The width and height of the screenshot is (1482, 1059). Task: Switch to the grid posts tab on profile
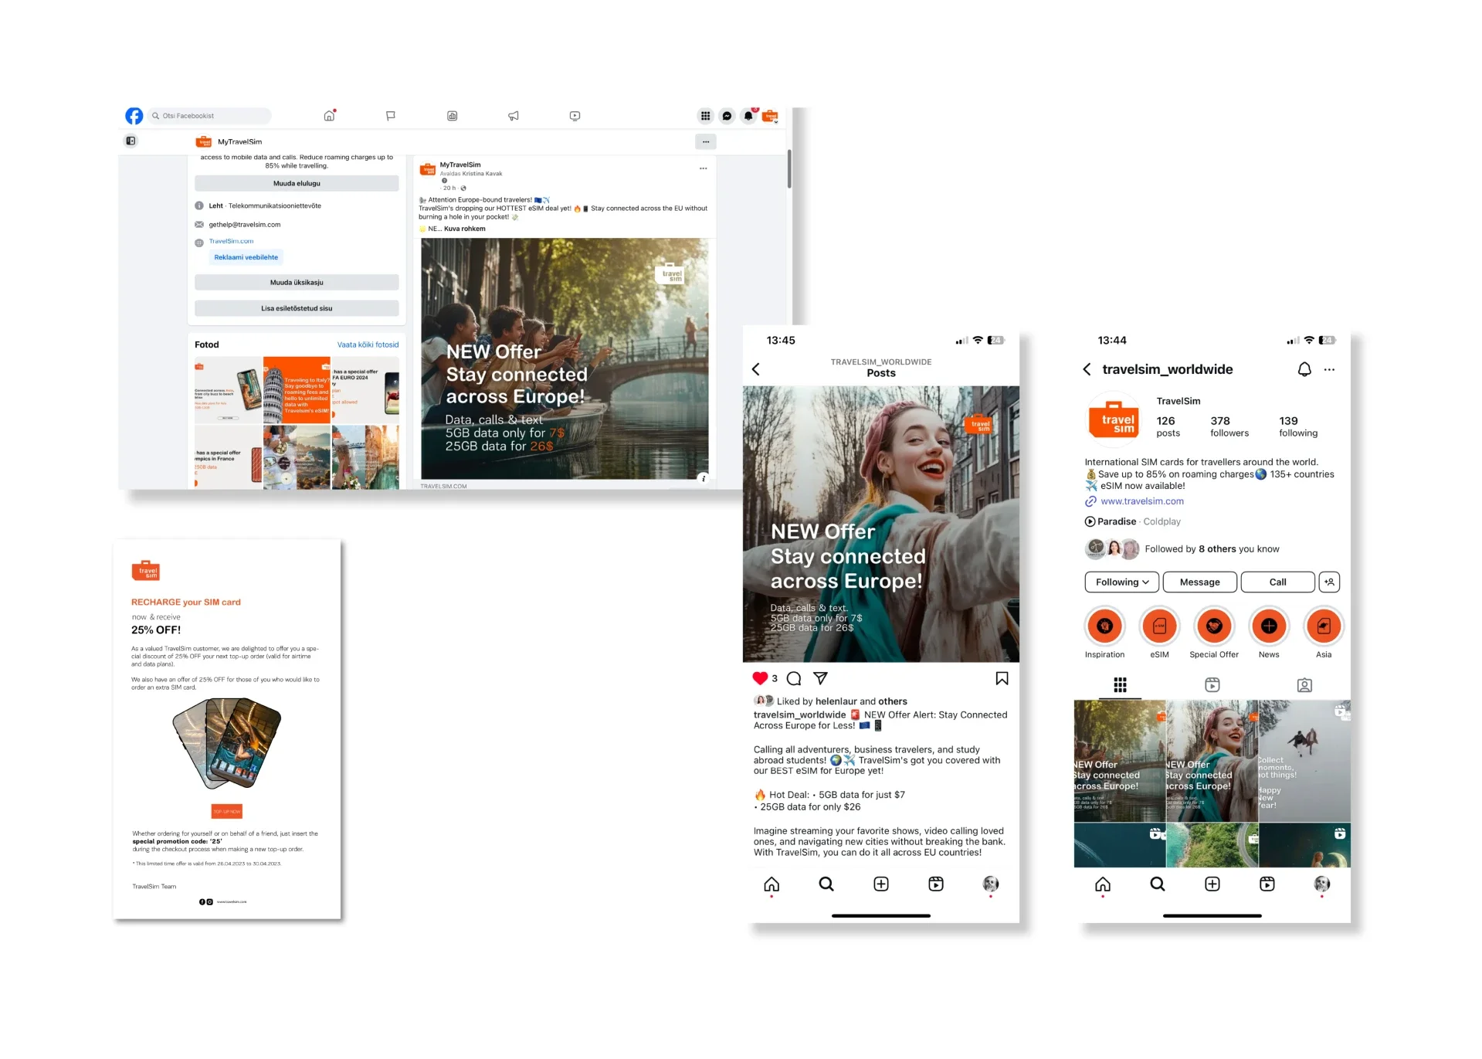pos(1120,684)
